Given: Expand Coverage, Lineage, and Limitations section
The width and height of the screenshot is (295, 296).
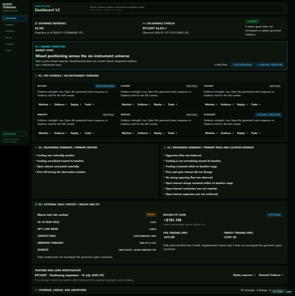Looking at the screenshot, I should [x=160, y=290].
